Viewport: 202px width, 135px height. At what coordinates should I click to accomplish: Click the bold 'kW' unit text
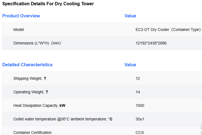point(62,106)
